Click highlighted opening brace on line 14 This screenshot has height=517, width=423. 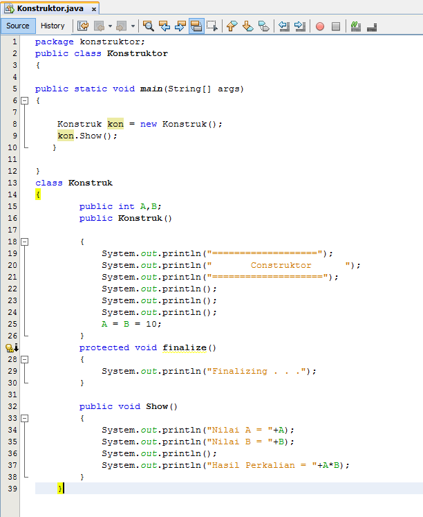[x=38, y=194]
